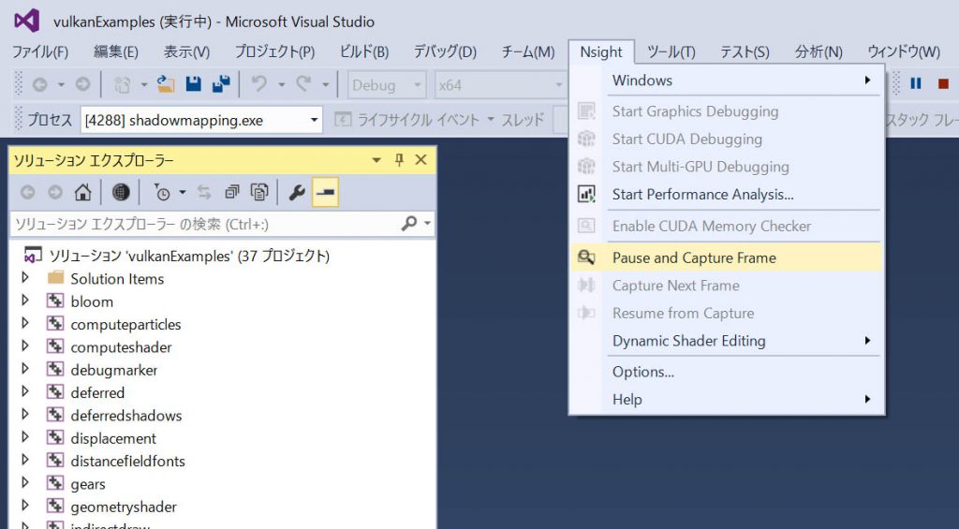Click the solution/folder view switch icon
Screen dimensions: 959x529
[121, 193]
